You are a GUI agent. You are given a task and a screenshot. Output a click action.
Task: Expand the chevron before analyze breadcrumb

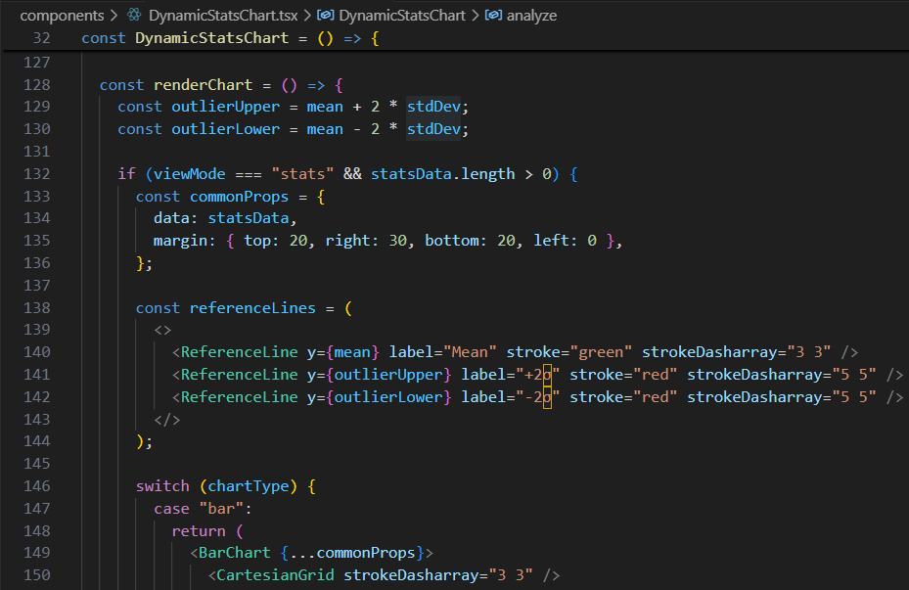pyautogui.click(x=475, y=16)
